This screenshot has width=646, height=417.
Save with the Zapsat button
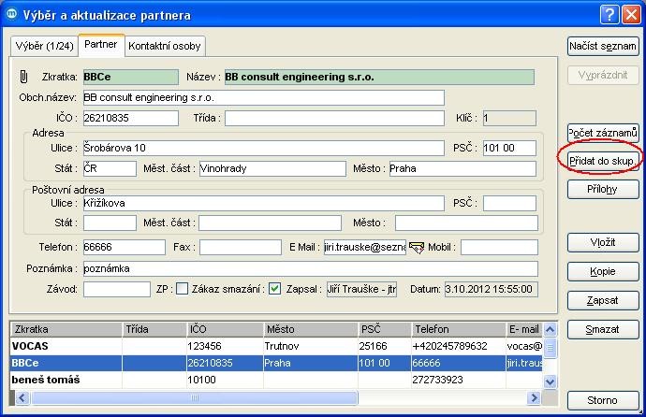[603, 301]
